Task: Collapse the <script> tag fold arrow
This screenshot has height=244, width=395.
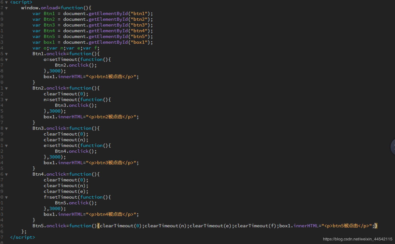Action: pyautogui.click(x=6, y=2)
